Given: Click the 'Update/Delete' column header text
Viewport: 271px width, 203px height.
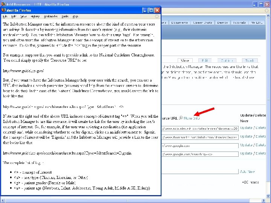Looking at the screenshot, I should pos(253,115).
